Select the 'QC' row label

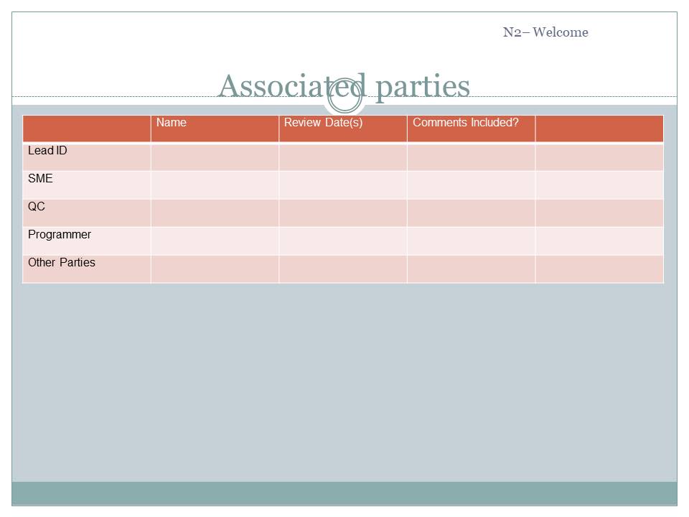(37, 207)
